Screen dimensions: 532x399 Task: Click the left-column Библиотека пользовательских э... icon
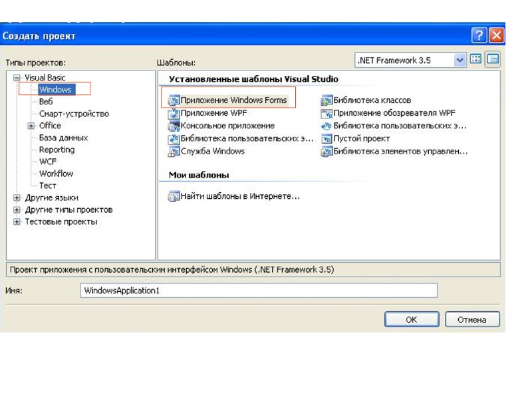coord(174,139)
